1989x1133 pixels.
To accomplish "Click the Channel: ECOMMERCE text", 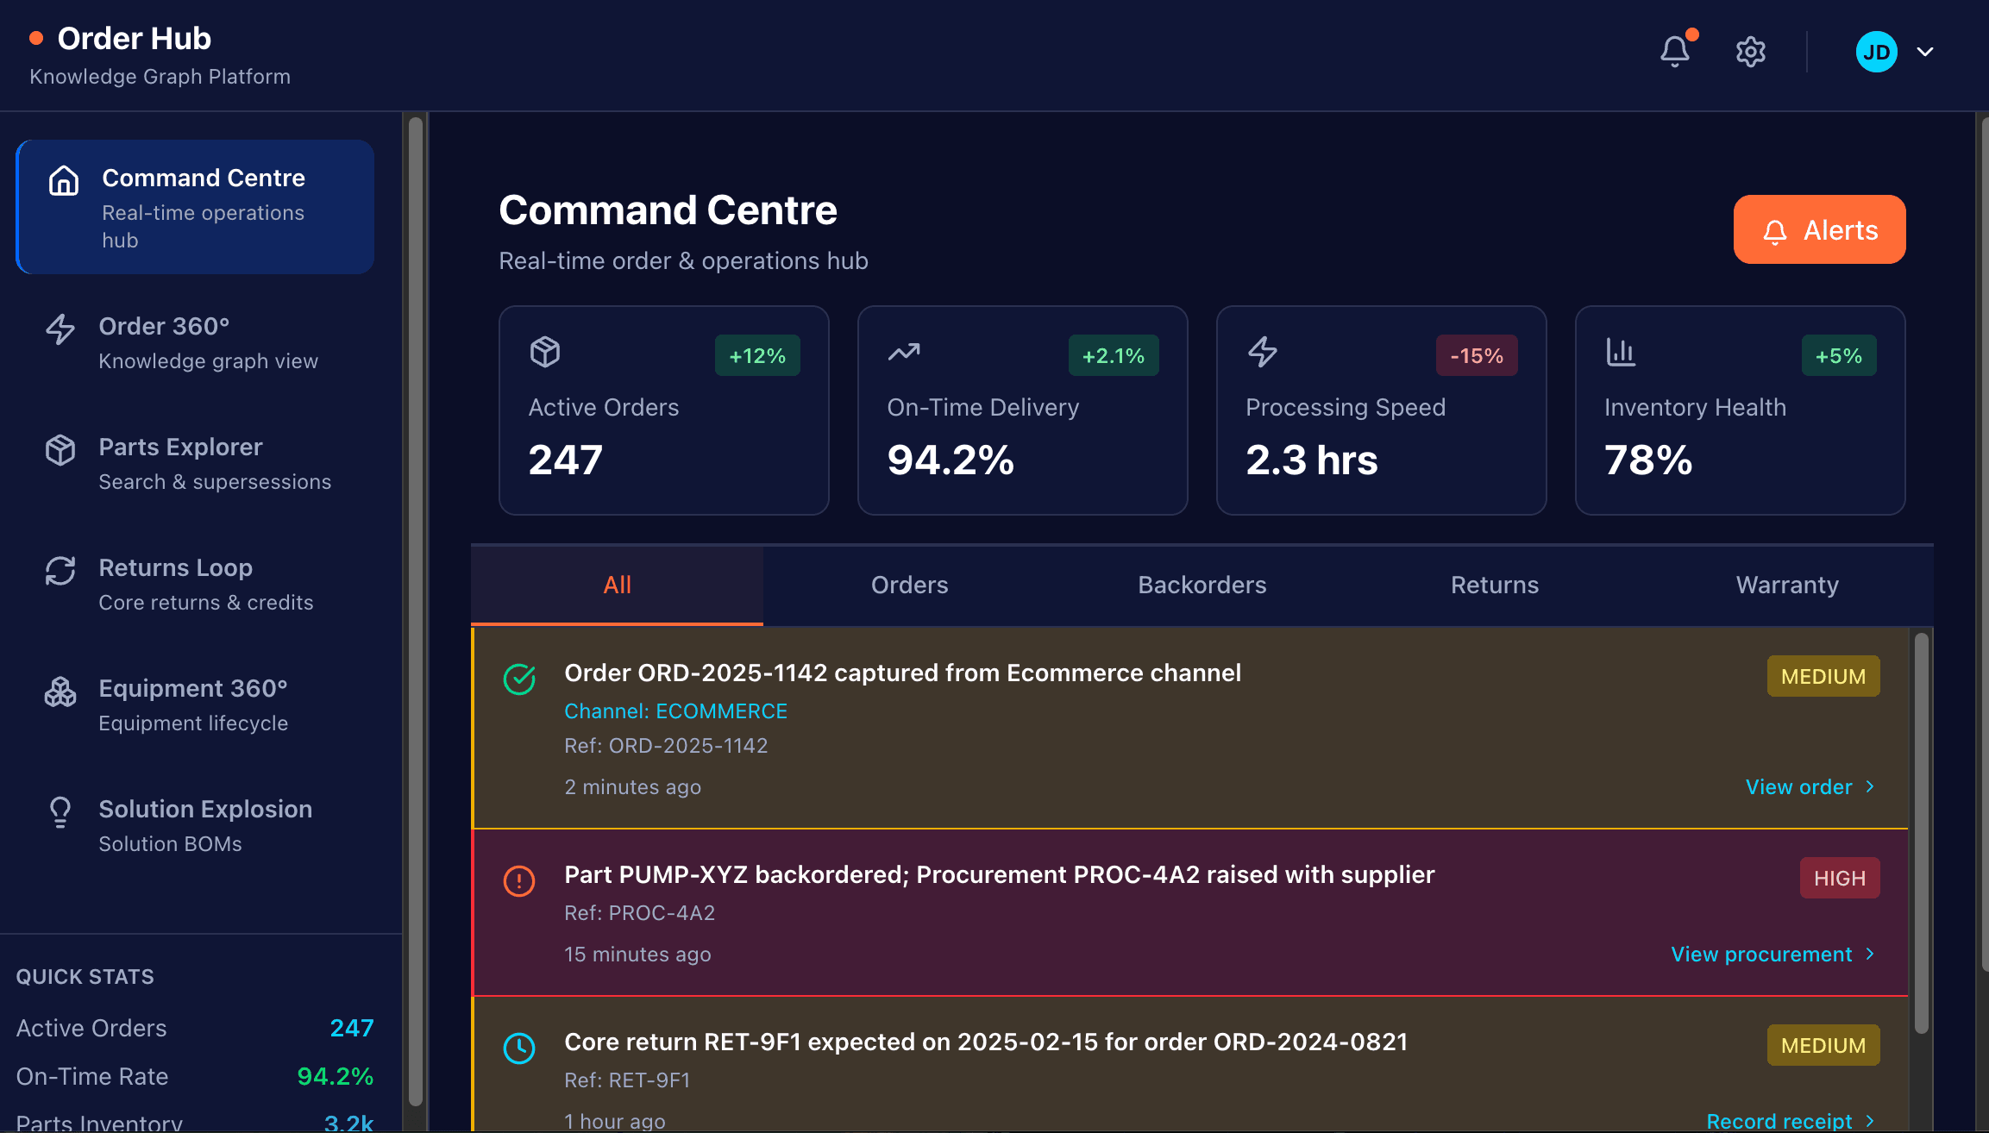I will pos(675,711).
